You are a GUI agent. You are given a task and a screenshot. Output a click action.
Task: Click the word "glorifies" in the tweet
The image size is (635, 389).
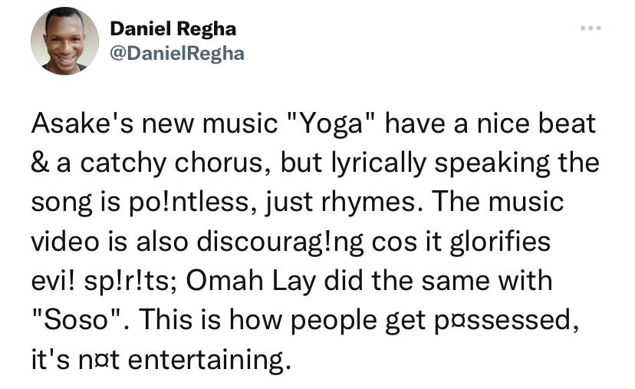click(x=501, y=242)
